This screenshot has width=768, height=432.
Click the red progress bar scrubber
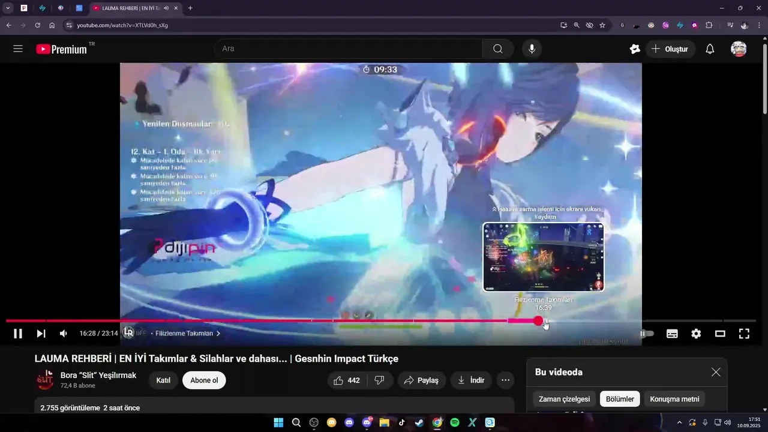pyautogui.click(x=538, y=321)
